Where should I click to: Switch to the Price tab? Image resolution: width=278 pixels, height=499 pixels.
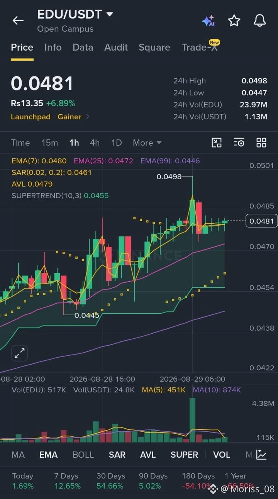pyautogui.click(x=22, y=47)
